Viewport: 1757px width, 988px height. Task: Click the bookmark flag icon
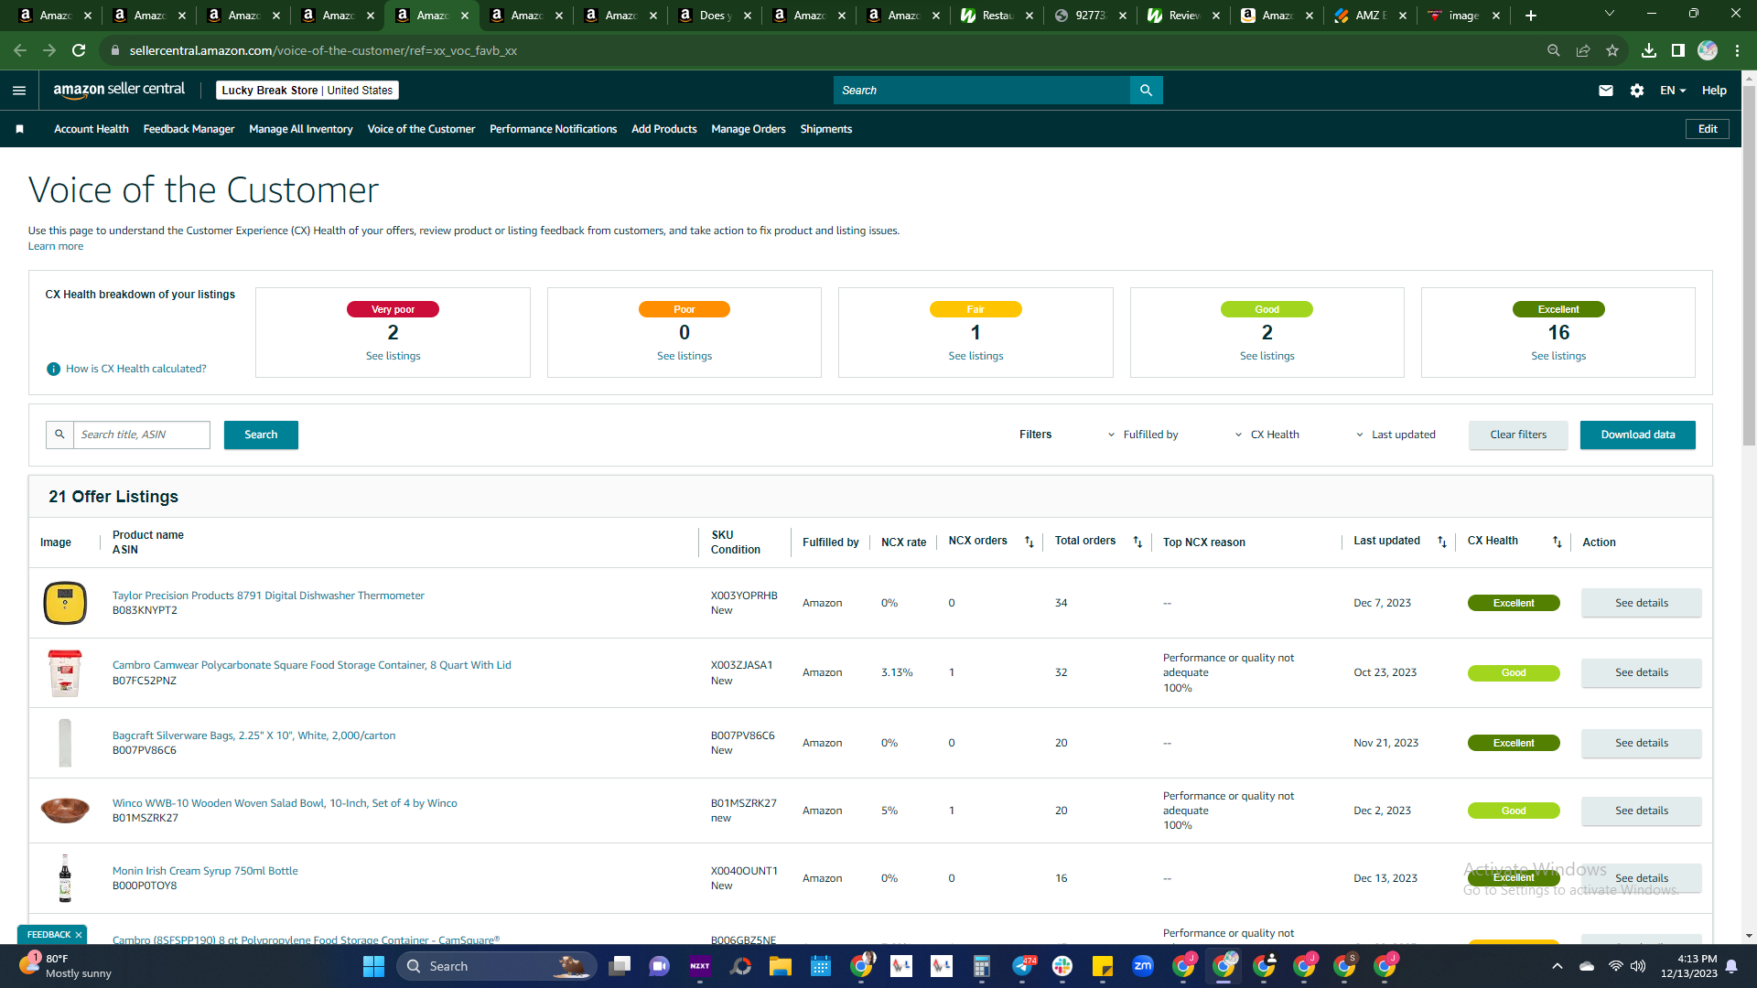[19, 129]
